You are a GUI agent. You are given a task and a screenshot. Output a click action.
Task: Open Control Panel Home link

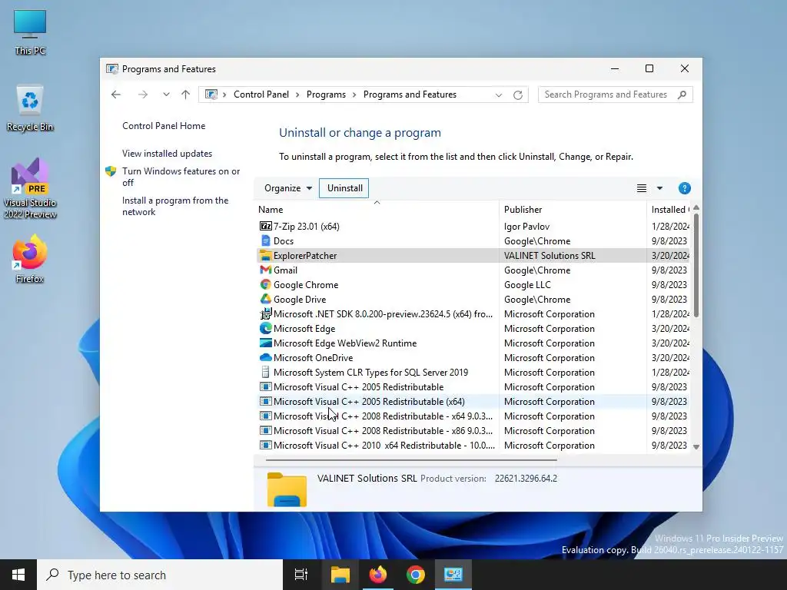(x=164, y=126)
